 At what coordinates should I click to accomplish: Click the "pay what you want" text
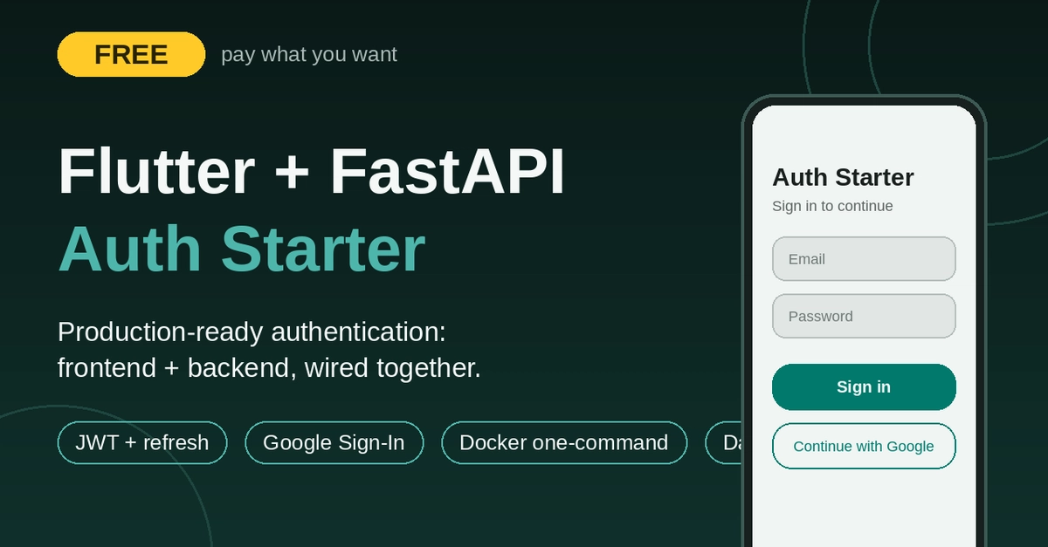click(x=309, y=54)
